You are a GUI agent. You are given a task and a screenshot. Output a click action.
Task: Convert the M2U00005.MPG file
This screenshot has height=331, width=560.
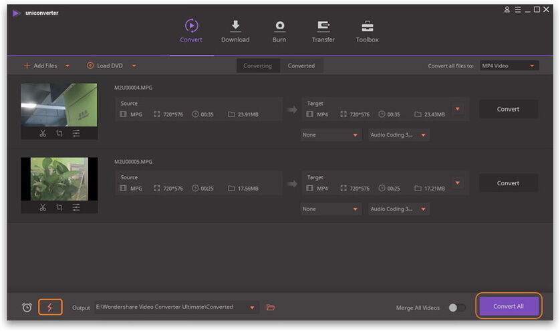(508, 183)
